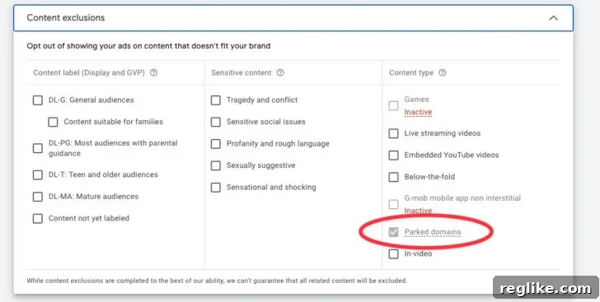Click the Games label text
Viewport: 600px width, 302px height.
pyautogui.click(x=417, y=100)
